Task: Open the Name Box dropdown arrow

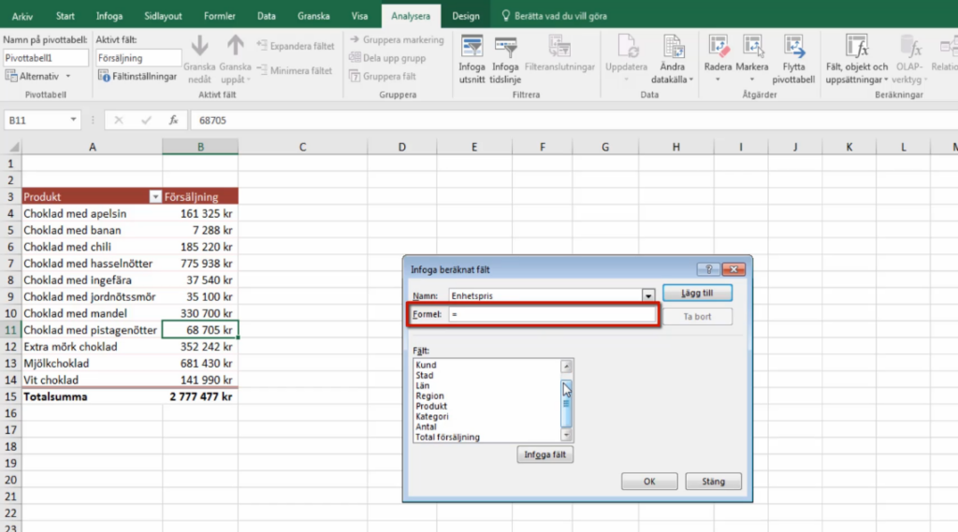Action: [73, 120]
